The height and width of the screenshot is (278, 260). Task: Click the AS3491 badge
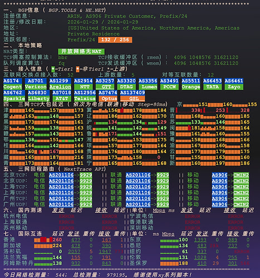[169, 81]
